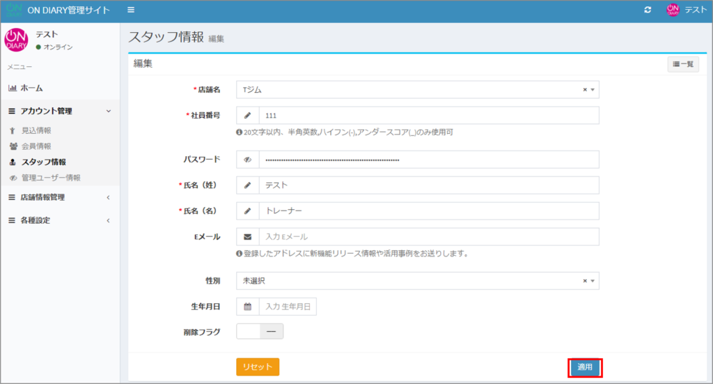Click the pencil icon beside 社員番号 field
The image size is (713, 384).
click(x=247, y=116)
